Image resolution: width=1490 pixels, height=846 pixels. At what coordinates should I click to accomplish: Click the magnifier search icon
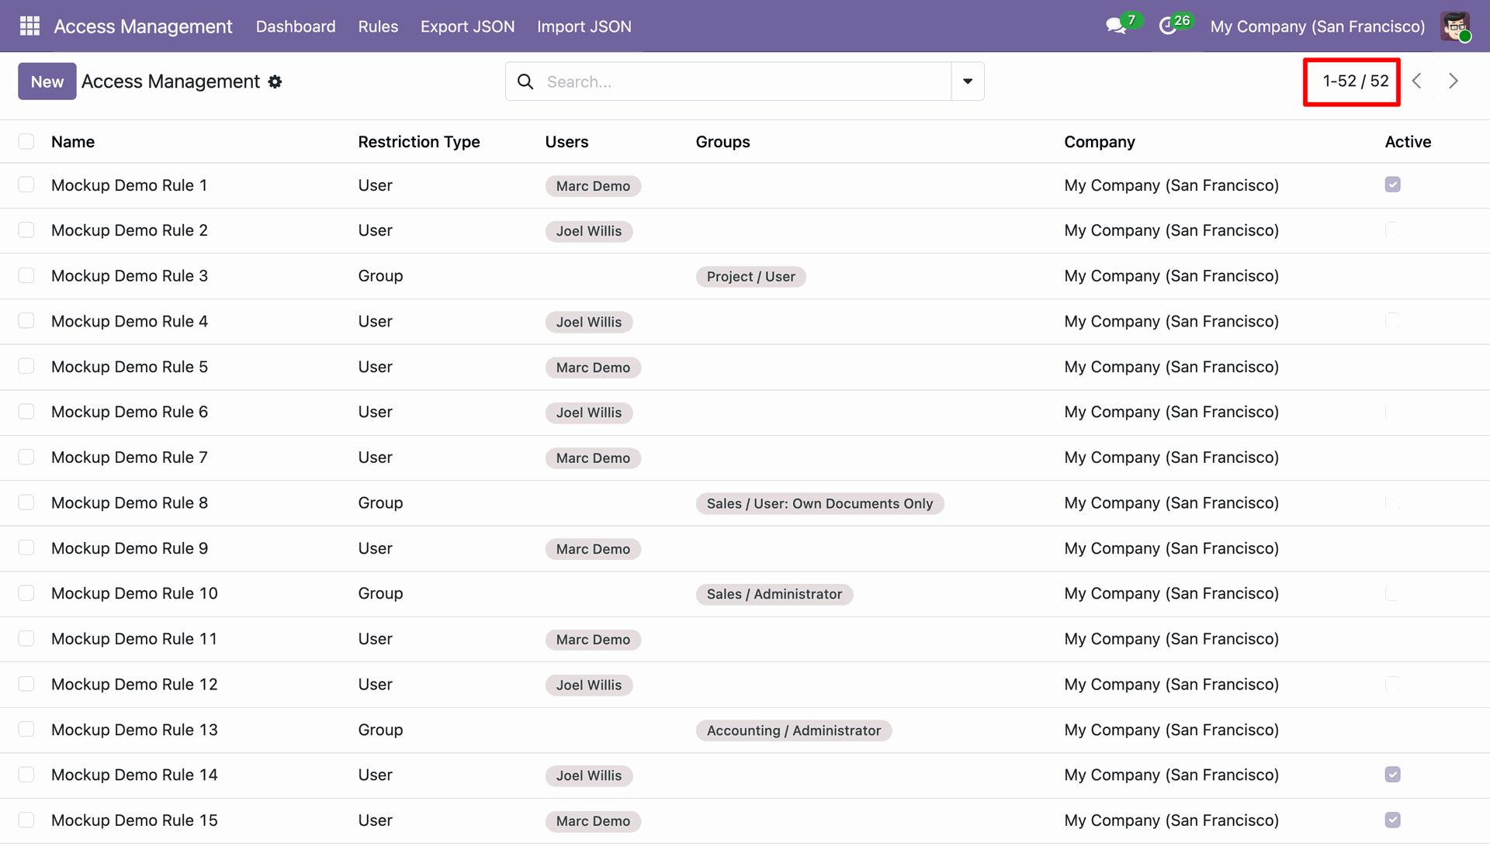pyautogui.click(x=525, y=81)
